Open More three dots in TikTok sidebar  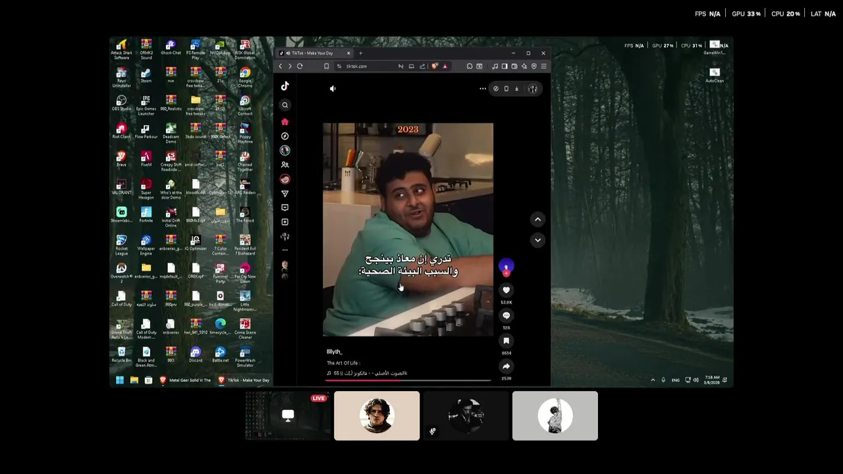[285, 250]
